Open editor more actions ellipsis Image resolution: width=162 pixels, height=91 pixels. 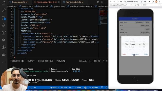(106, 2)
